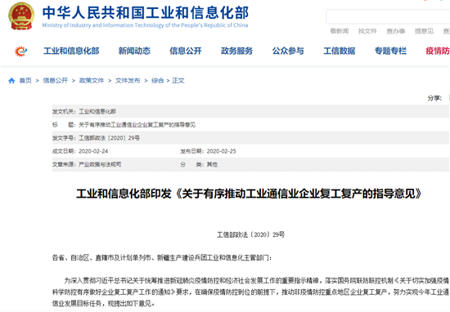Click the main article headline
Image resolution: width=450 pixels, height=312 pixels.
pos(249,194)
